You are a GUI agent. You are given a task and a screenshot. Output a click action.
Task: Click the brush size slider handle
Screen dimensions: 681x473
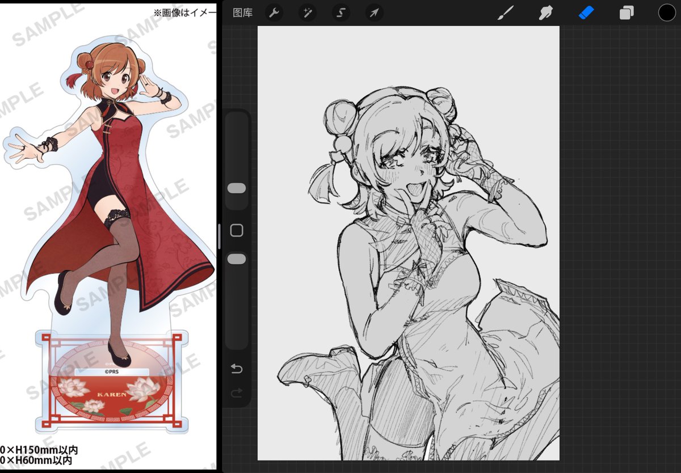pyautogui.click(x=237, y=188)
